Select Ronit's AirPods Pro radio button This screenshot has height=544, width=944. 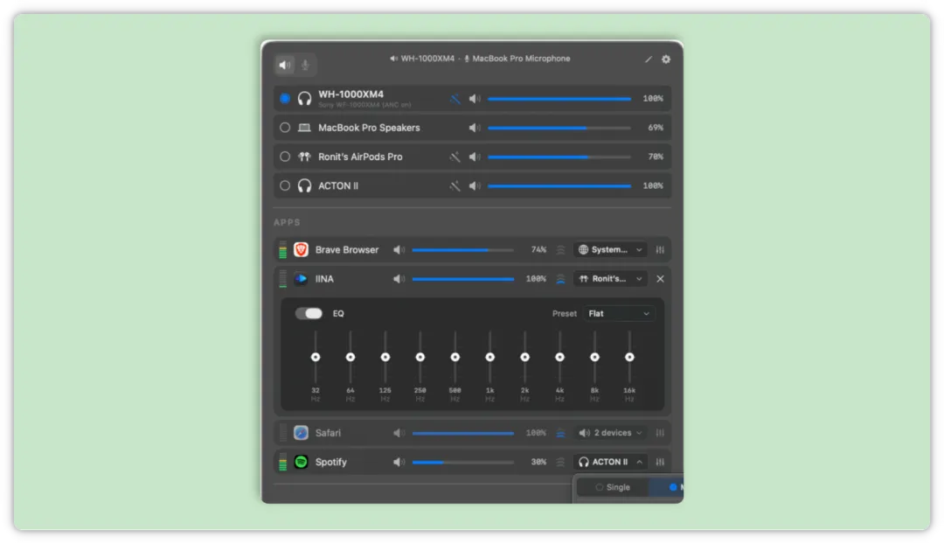pos(285,157)
